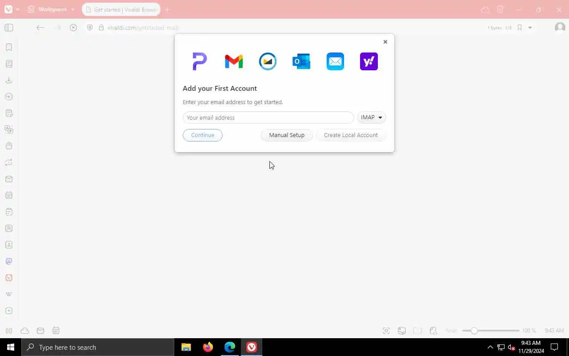
Task: Click the Manual Setup button
Action: (287, 135)
